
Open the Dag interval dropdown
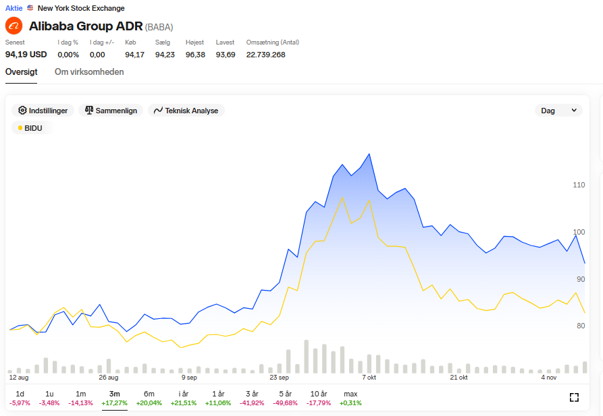click(558, 111)
